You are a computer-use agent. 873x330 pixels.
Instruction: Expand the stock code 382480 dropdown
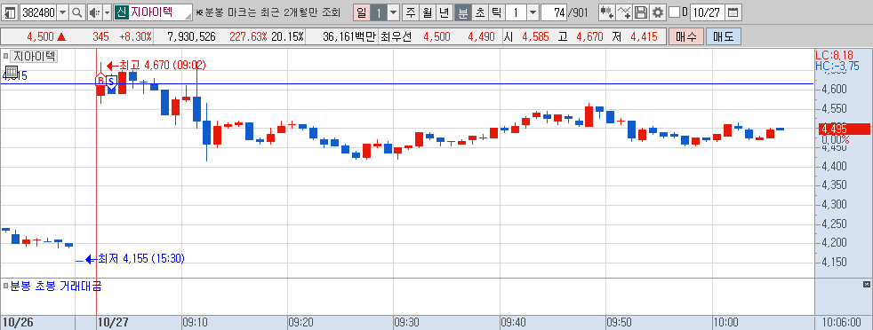point(62,12)
